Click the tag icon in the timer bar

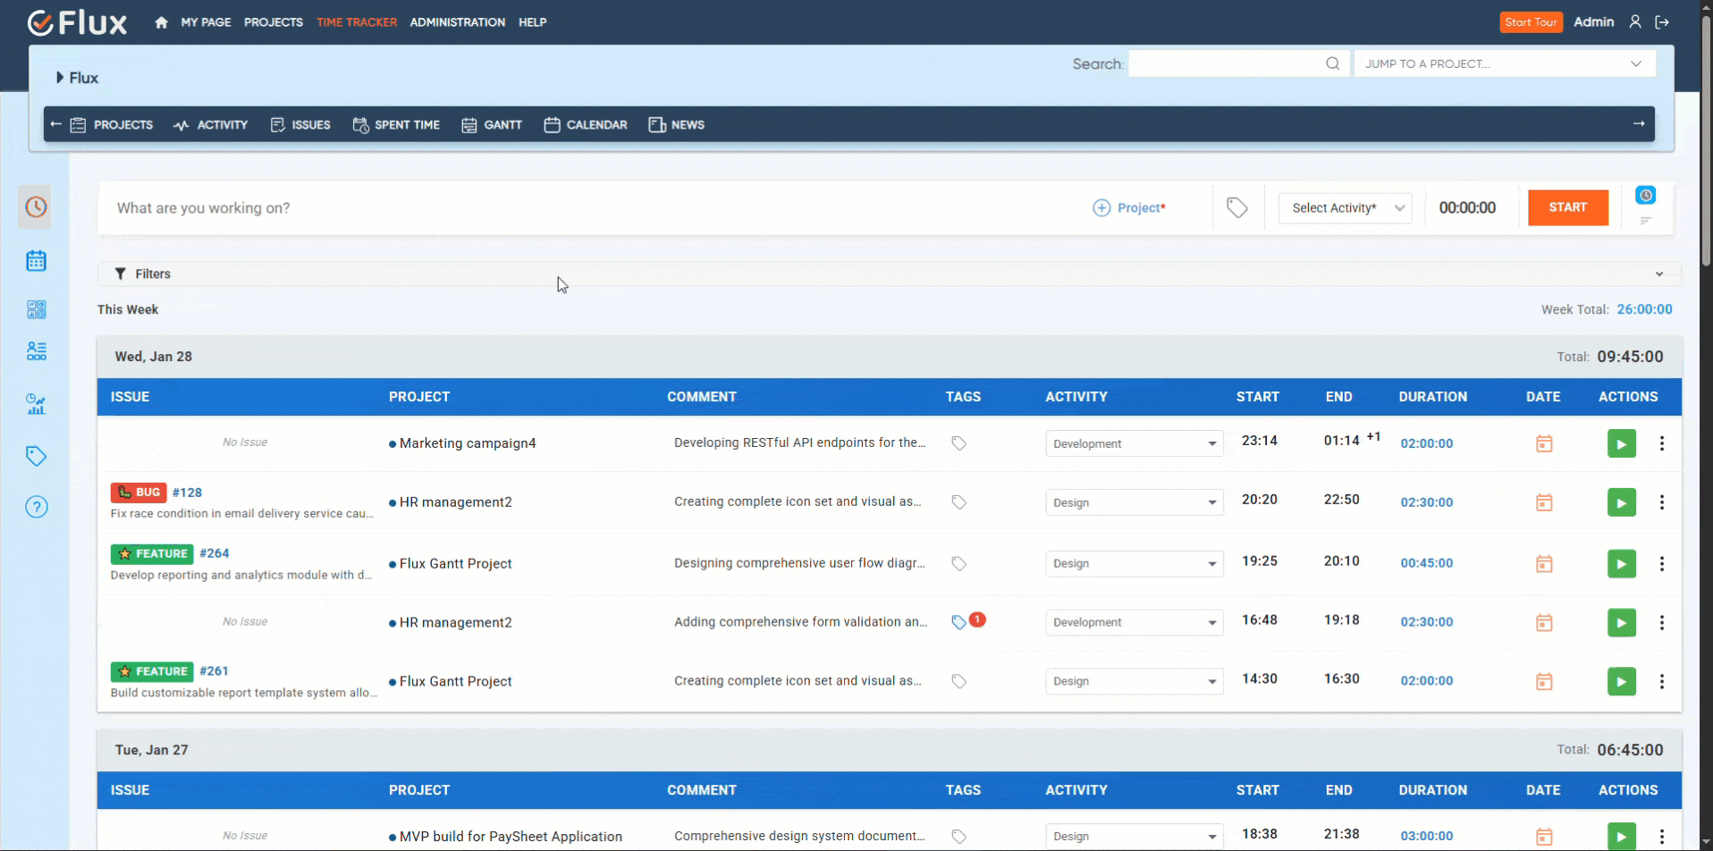[1236, 207]
